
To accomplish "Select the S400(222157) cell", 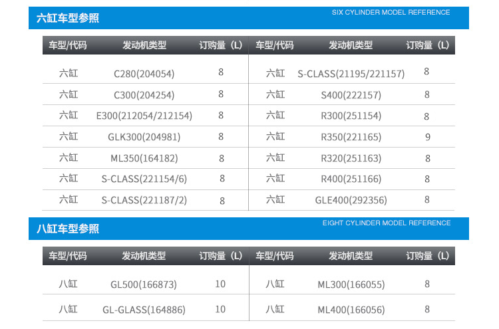I will click(351, 95).
